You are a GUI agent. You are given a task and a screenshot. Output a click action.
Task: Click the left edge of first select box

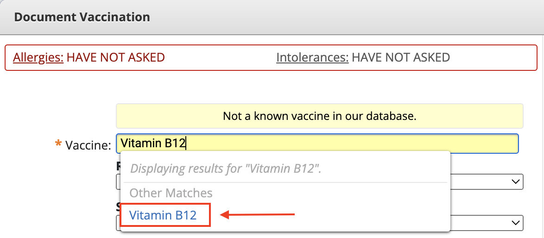click(x=118, y=182)
